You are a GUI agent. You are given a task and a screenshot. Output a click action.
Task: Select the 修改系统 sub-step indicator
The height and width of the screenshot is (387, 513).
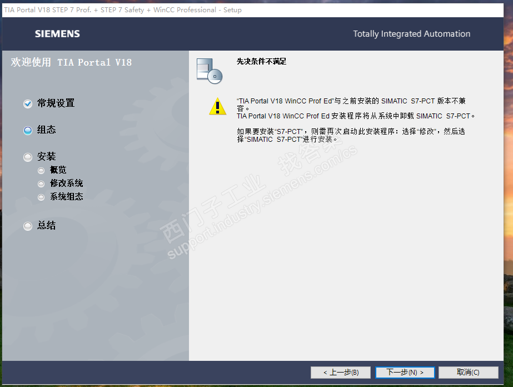(x=41, y=183)
